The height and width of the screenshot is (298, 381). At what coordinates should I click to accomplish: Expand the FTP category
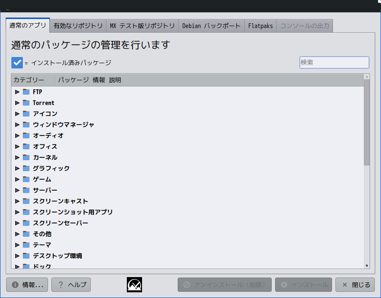[x=17, y=92]
